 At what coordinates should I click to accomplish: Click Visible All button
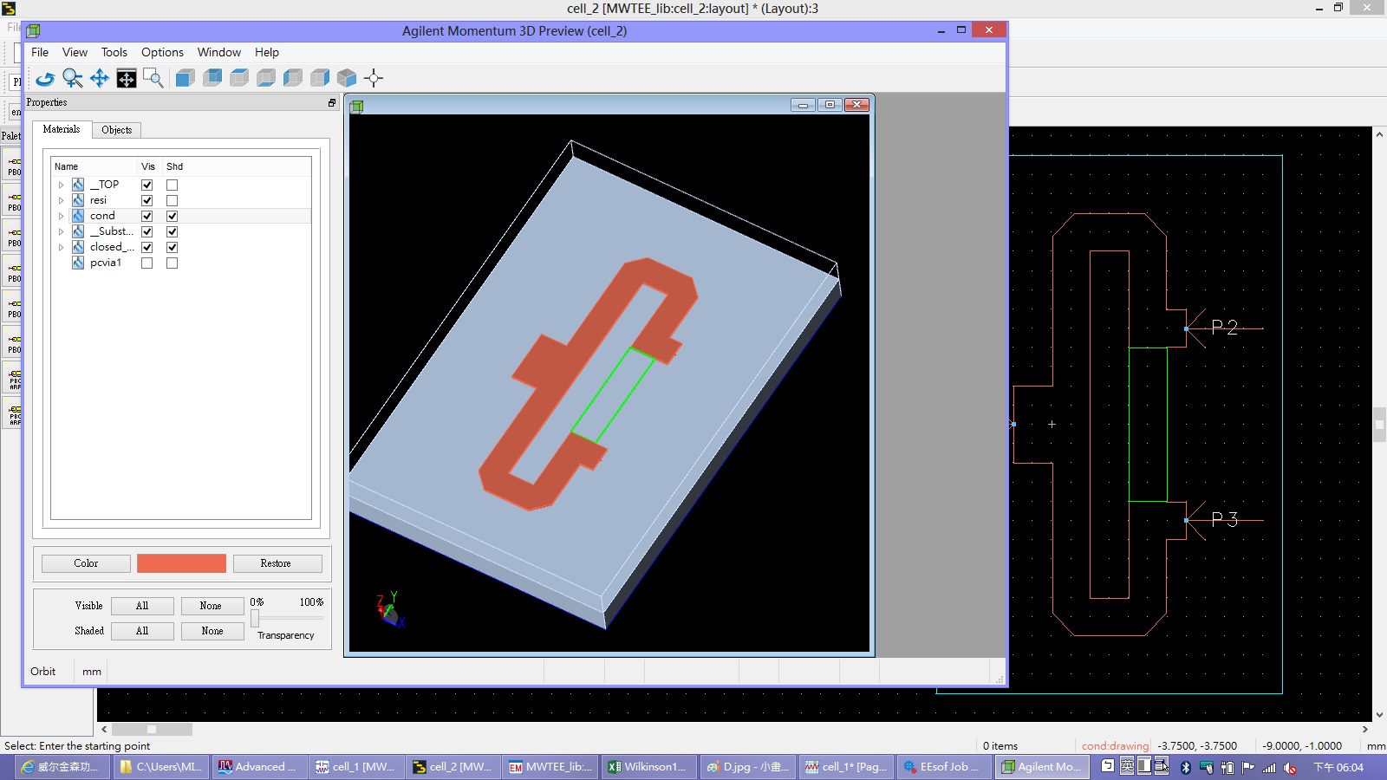click(x=142, y=606)
